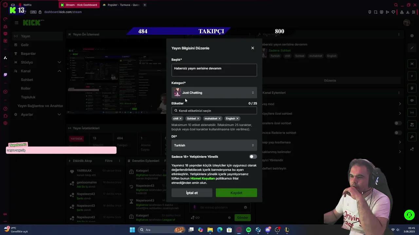Click the taskbar Ara search box

(162, 230)
